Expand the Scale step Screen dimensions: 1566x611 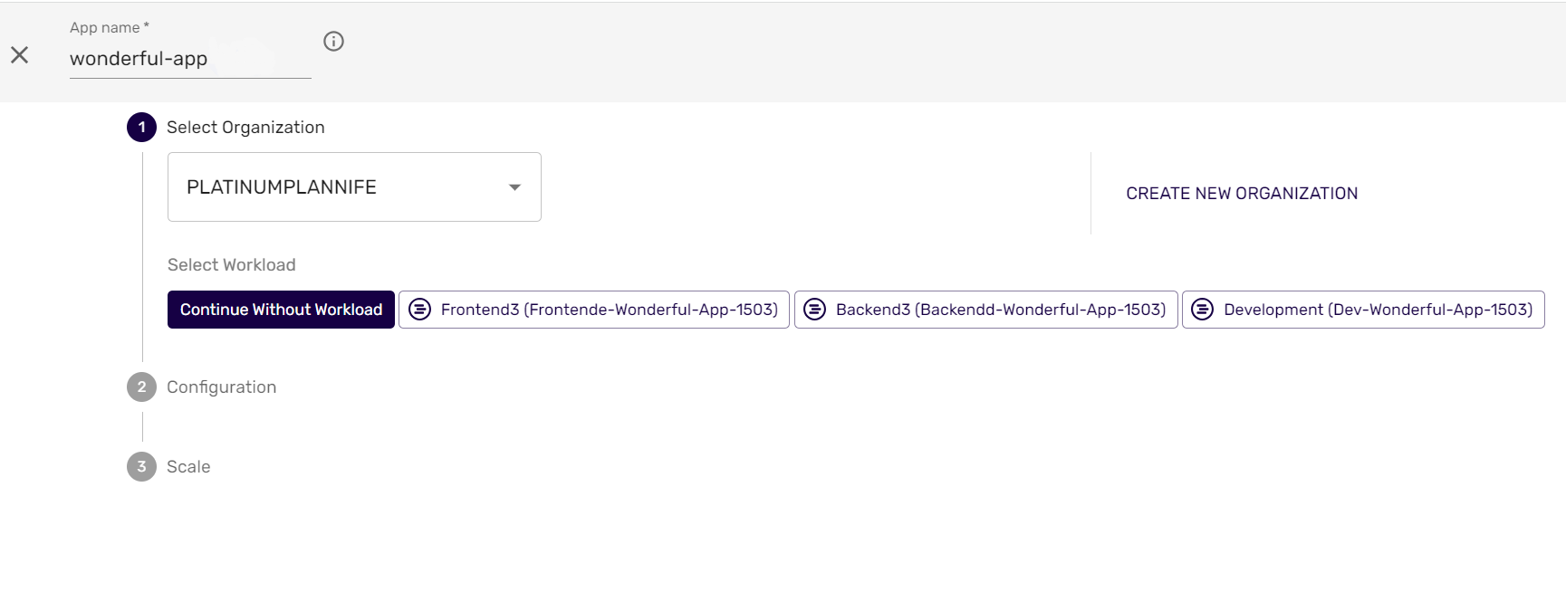point(188,467)
